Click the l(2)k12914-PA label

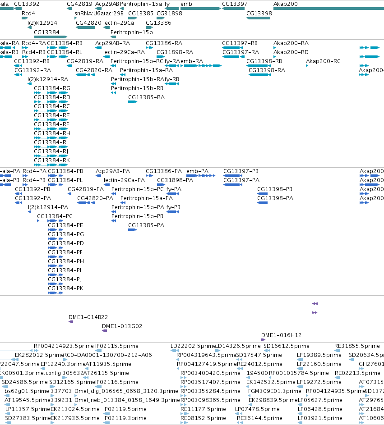pos(48,207)
